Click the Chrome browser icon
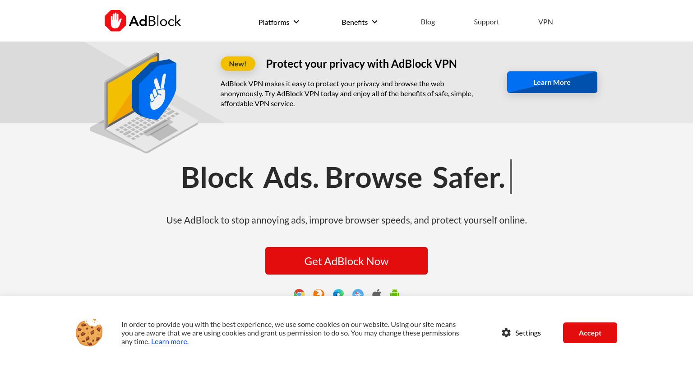This screenshot has width=693, height=373. pos(299,293)
